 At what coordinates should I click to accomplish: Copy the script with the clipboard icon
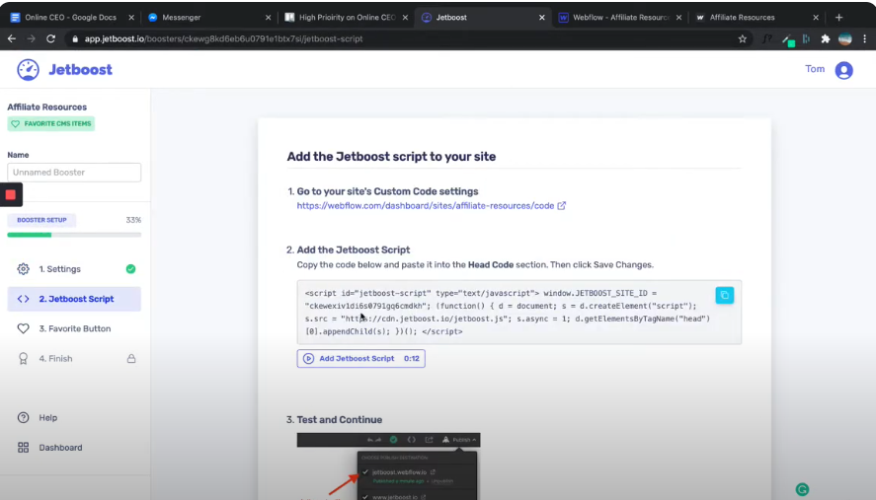pyautogui.click(x=725, y=295)
